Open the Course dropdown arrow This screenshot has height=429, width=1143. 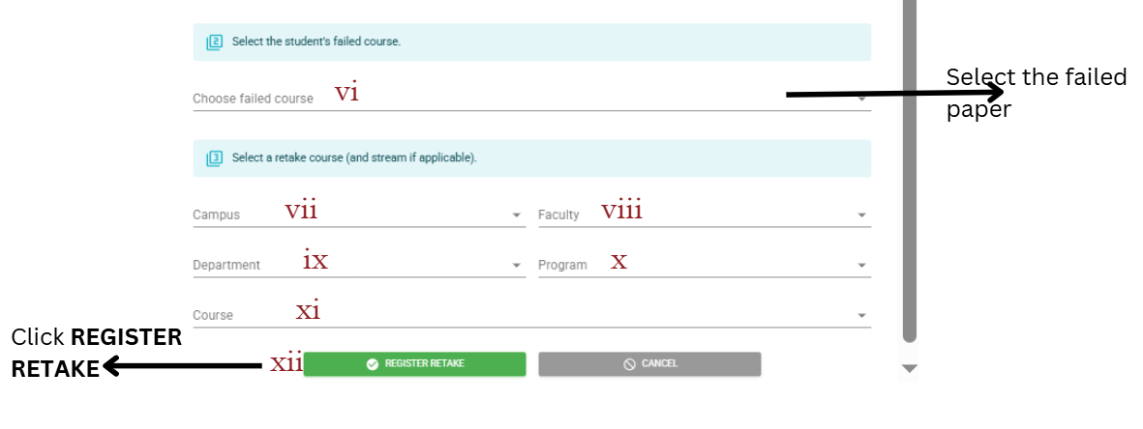tap(861, 315)
